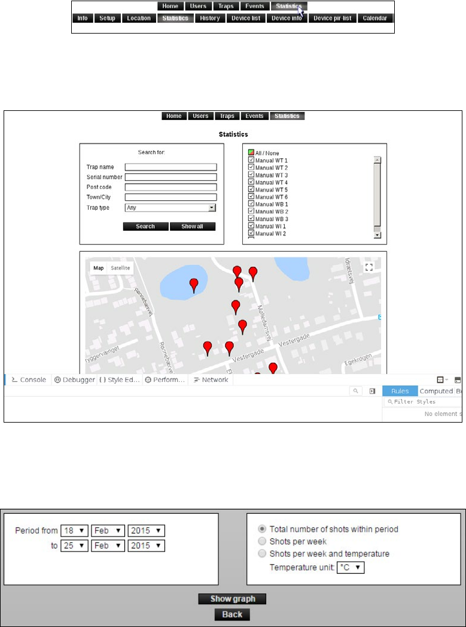Open the map fullscreen view icon

tap(369, 267)
